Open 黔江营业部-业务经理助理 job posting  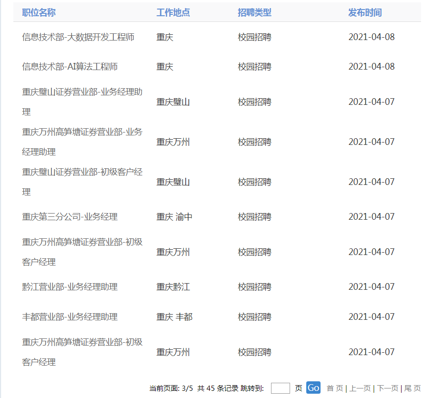click(x=70, y=286)
